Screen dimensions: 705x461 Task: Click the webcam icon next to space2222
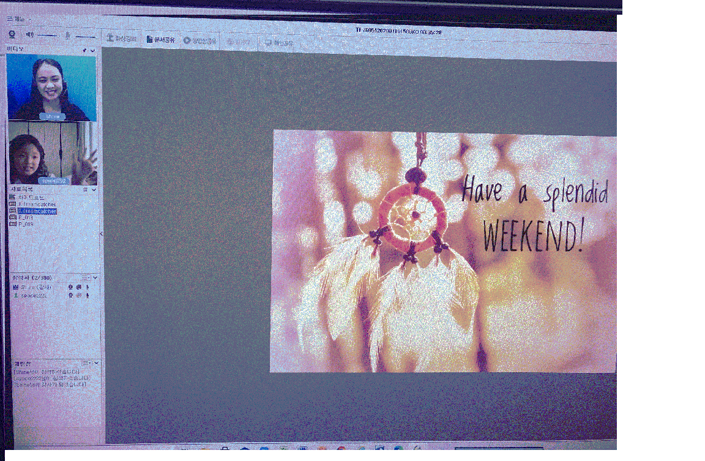point(71,295)
